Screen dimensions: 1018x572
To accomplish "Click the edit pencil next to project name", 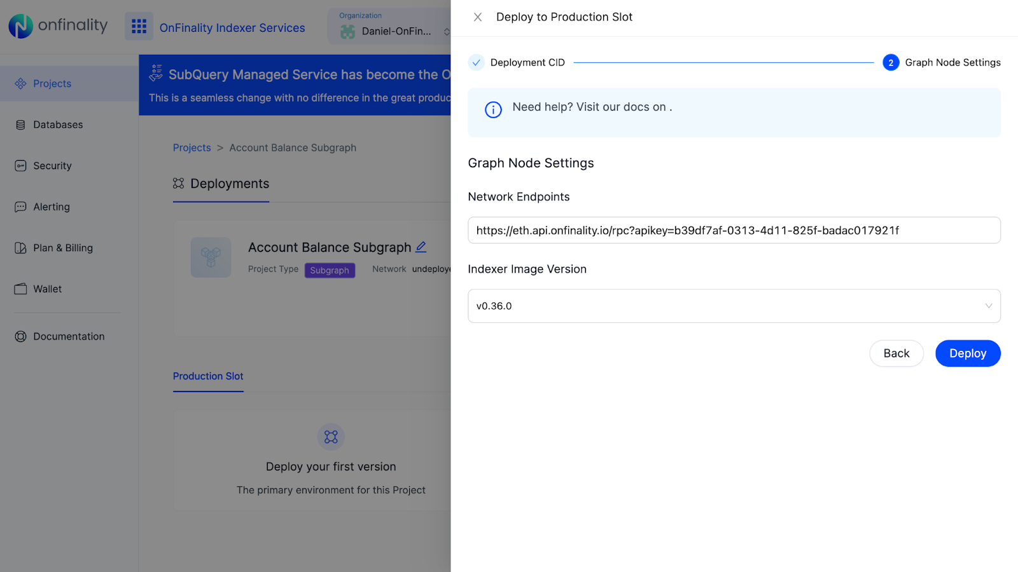I will pyautogui.click(x=421, y=247).
